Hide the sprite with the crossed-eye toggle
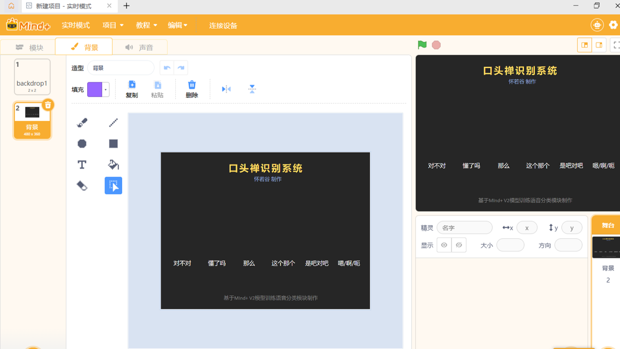 [458, 245]
